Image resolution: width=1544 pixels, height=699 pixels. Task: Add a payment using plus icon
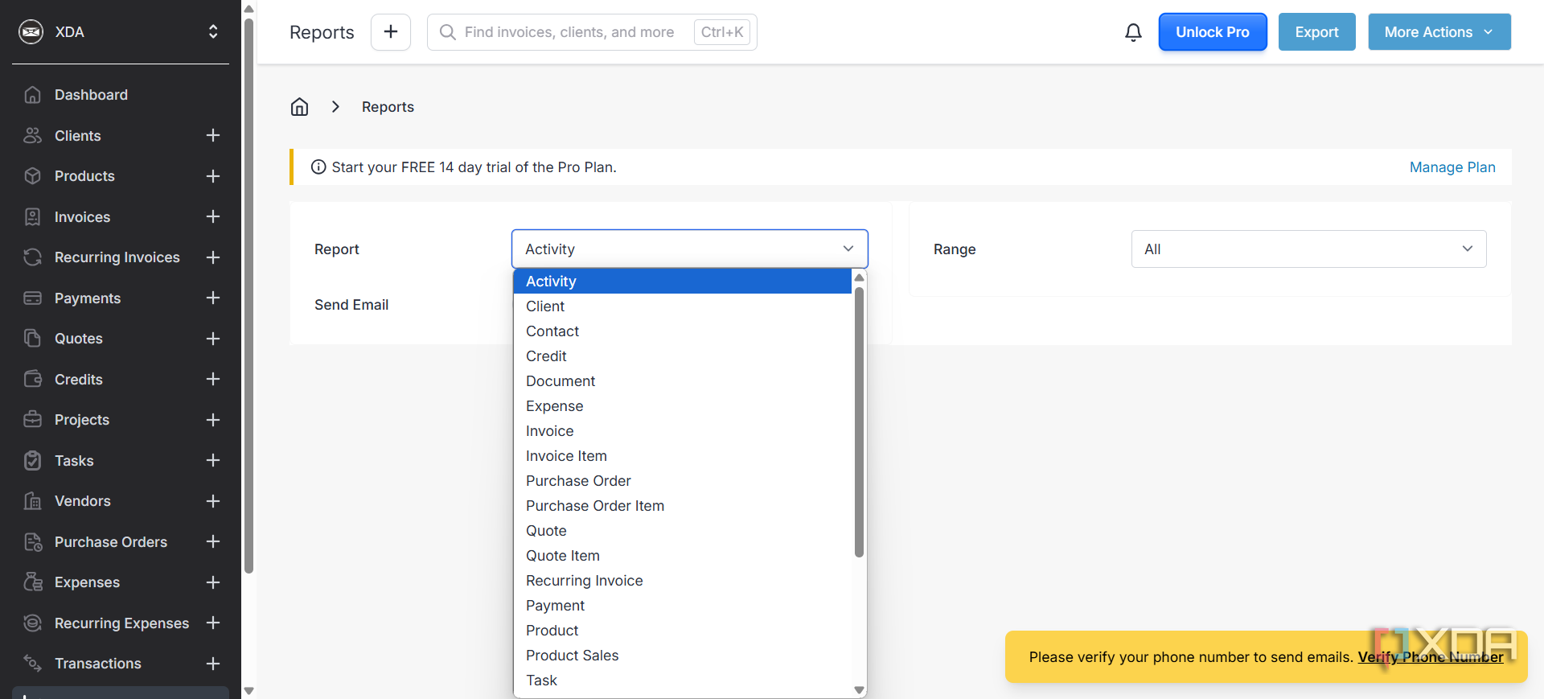[213, 298]
